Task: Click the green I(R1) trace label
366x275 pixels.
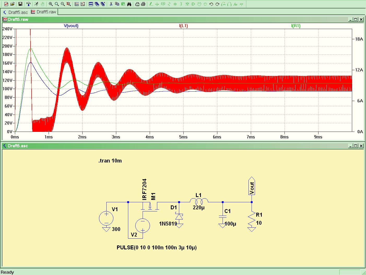Action: (x=296, y=26)
